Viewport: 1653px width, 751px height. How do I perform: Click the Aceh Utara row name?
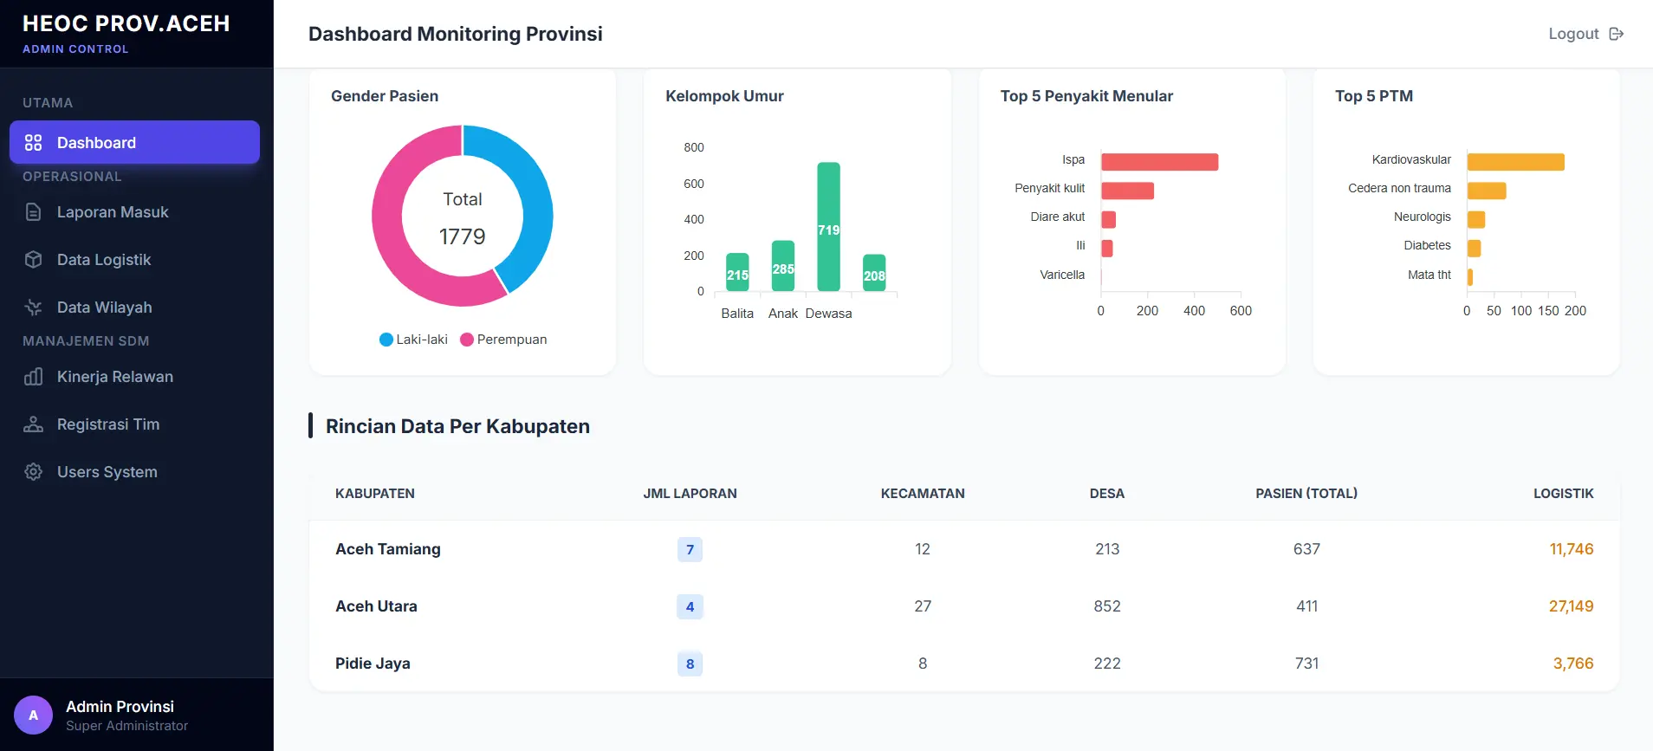376,606
